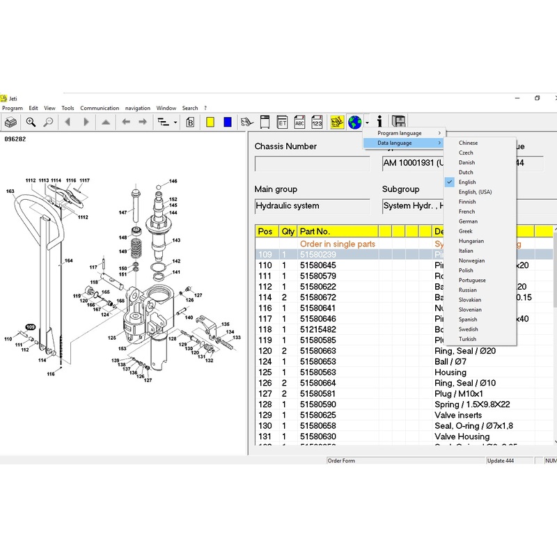Select the yellow color square
This screenshot has width=557, height=557.
click(210, 123)
